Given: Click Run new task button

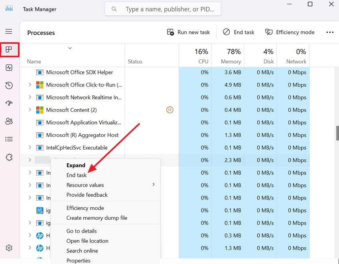Looking at the screenshot, I should coord(188,32).
